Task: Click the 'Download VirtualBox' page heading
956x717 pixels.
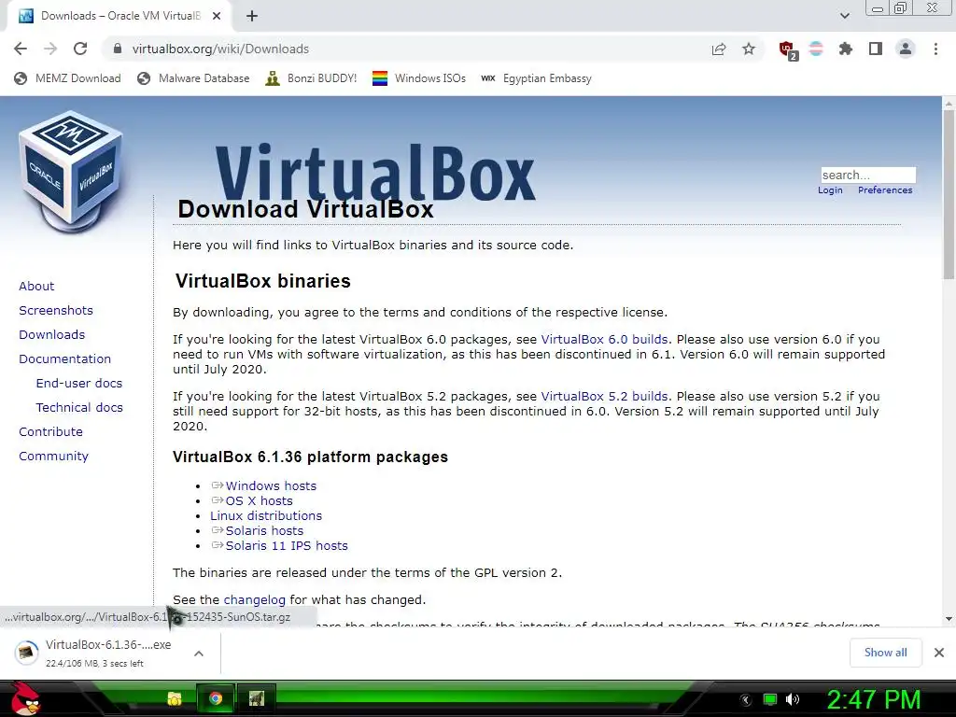Action: [x=305, y=209]
